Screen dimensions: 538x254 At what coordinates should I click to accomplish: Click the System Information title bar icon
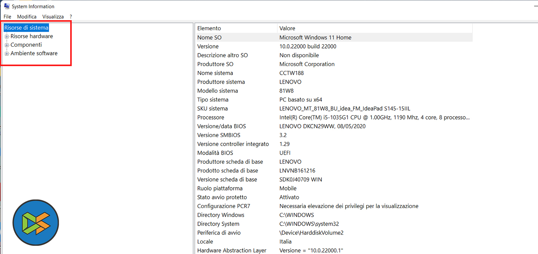pyautogui.click(x=7, y=6)
